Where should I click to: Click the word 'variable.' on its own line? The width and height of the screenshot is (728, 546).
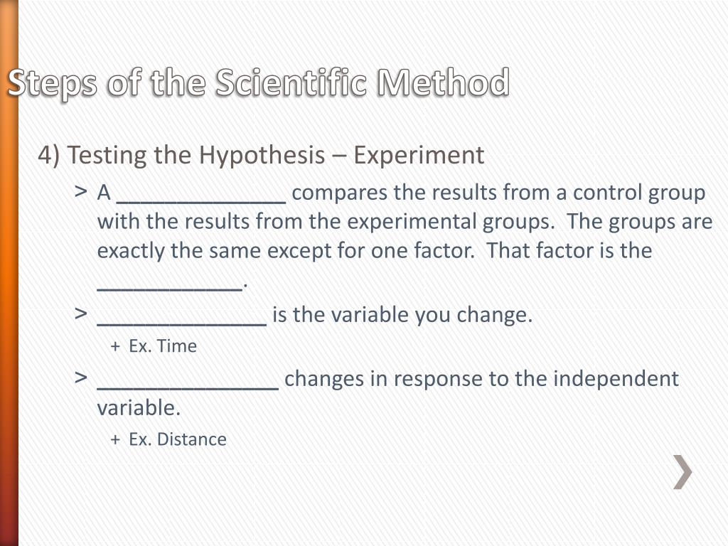139,408
